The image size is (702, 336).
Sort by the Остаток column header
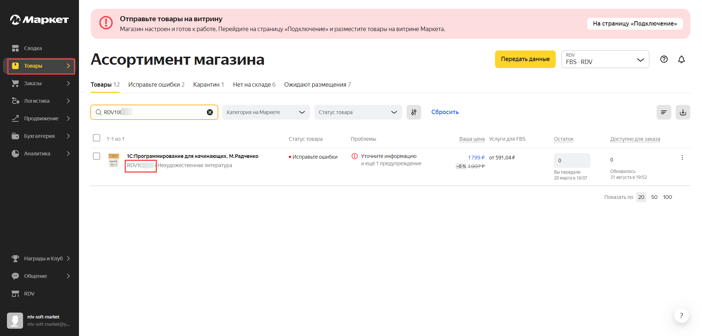[563, 139]
